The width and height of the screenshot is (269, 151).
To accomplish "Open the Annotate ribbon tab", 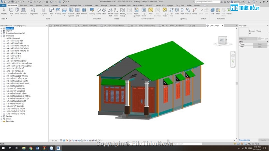I will [x=55, y=5].
